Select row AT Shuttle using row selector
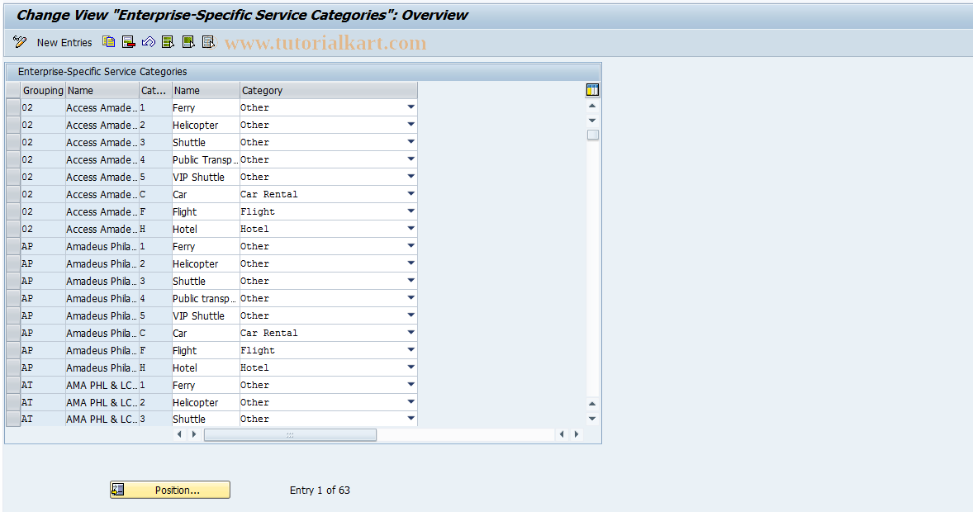Image resolution: width=973 pixels, height=512 pixels. point(13,419)
